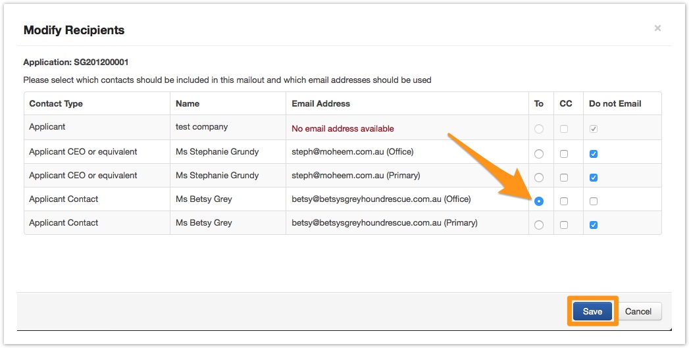Tick CC checkbox for Betsy Grey Office email

564,201
